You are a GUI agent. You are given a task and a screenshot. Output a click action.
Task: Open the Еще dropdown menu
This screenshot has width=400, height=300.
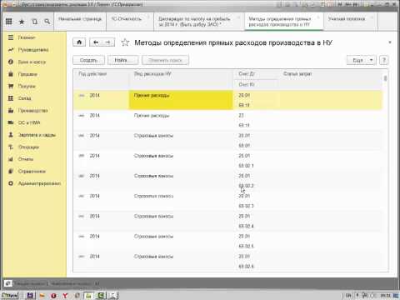pos(361,60)
